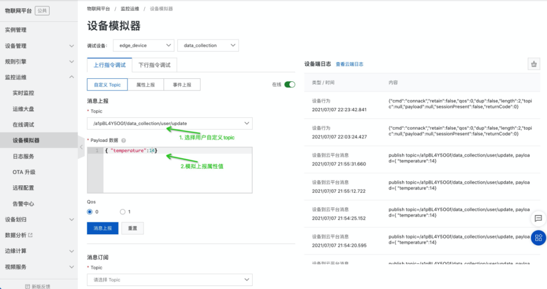Open the data_collection device dropdown
Viewport: 547px width, 289px height.
click(208, 45)
